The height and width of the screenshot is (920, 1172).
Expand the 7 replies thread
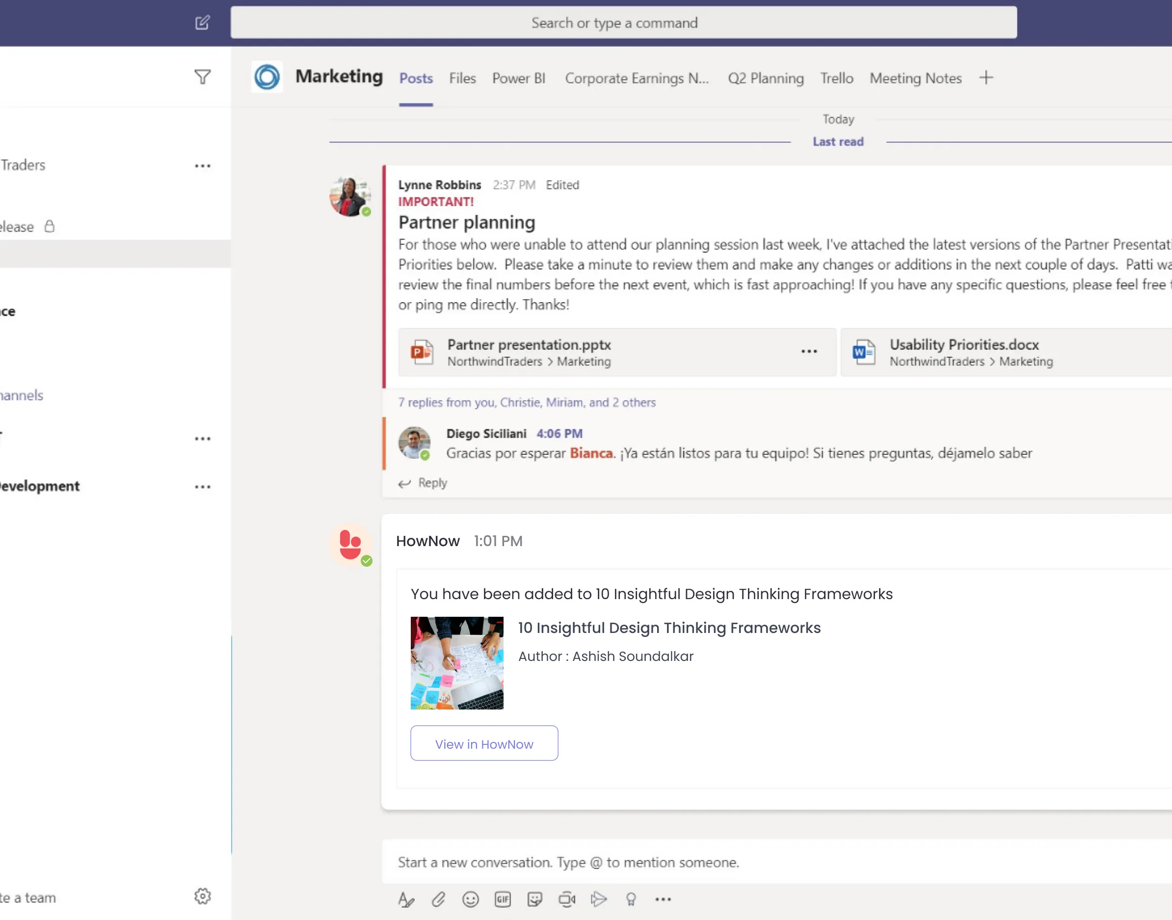pos(527,402)
